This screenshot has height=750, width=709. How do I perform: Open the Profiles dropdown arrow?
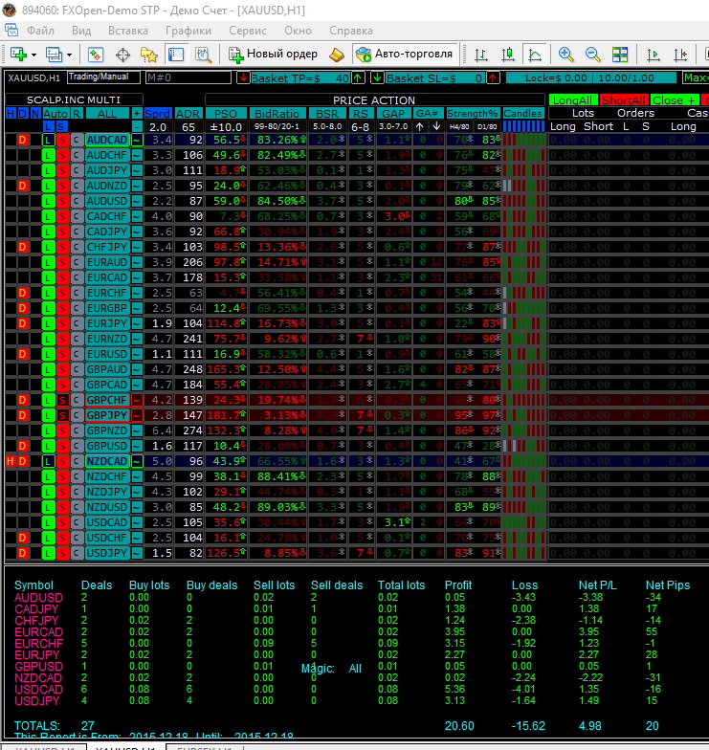(x=69, y=55)
